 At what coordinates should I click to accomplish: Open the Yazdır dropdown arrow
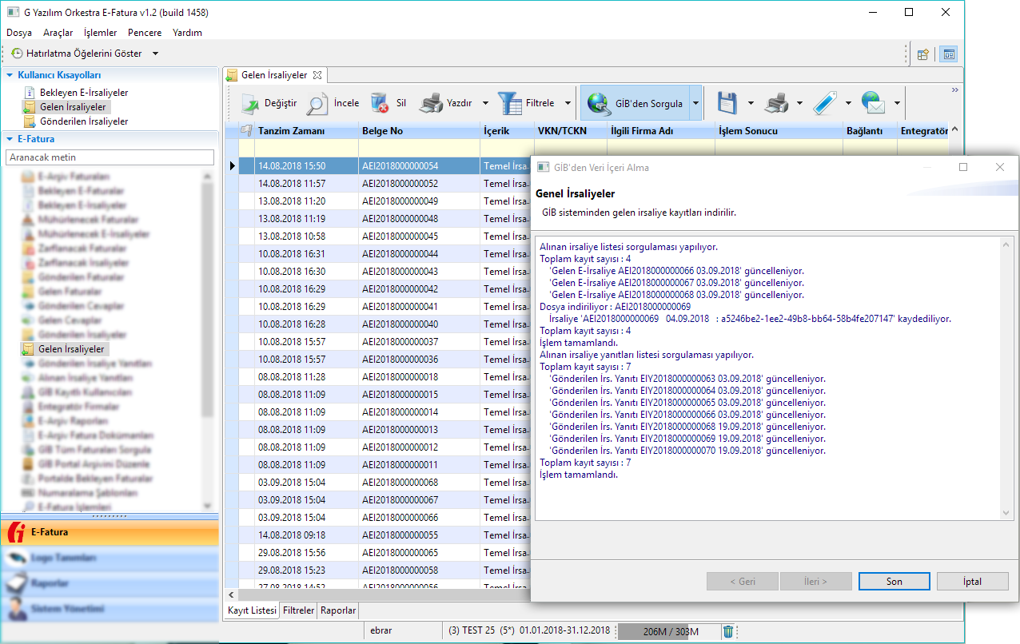point(486,103)
